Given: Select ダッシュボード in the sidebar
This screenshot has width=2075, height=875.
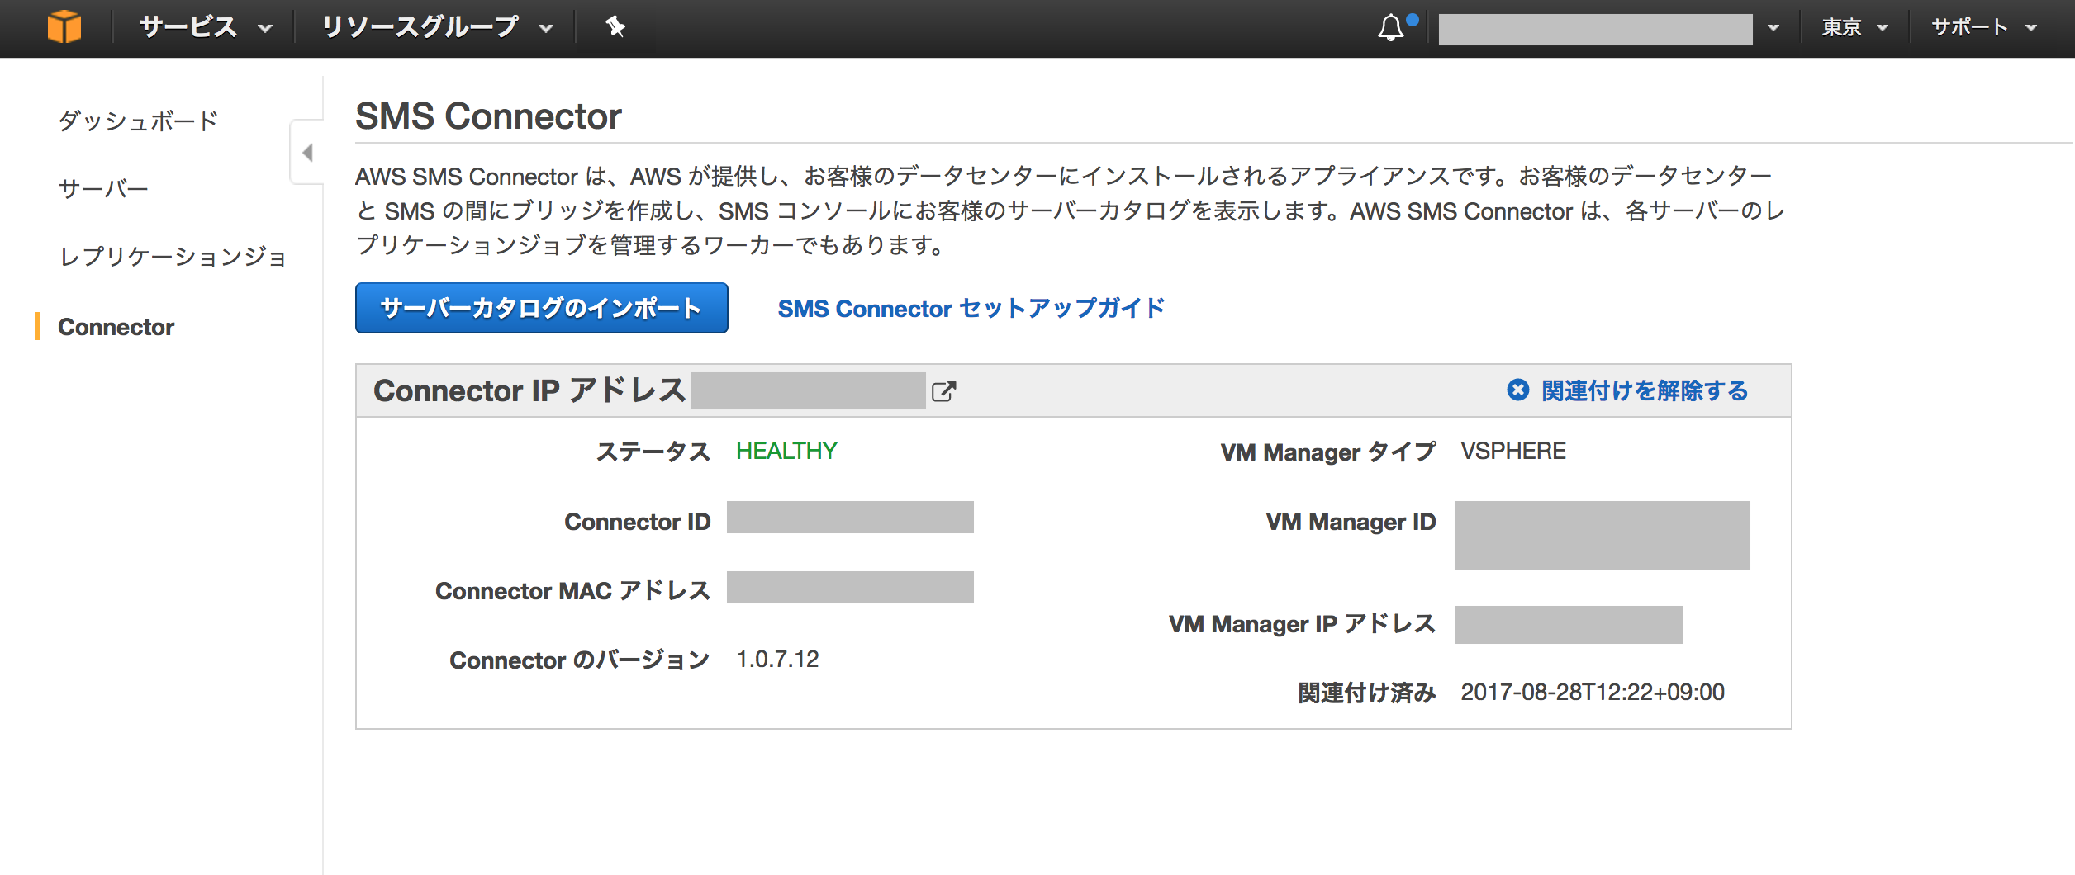Looking at the screenshot, I should pos(136,120).
